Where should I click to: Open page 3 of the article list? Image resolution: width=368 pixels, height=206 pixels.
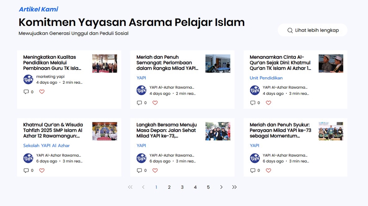pos(182,187)
